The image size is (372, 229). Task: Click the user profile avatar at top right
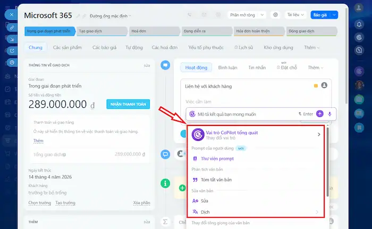[x=359, y=8]
